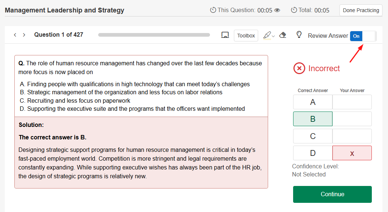388x212 pixels.
Task: Click the Done Practicing button
Action: (x=361, y=10)
